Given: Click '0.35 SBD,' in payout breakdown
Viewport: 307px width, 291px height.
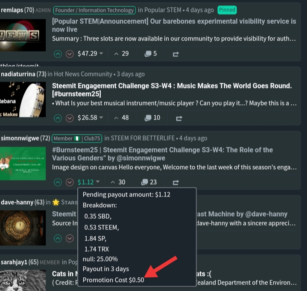Looking at the screenshot, I should [x=98, y=216].
